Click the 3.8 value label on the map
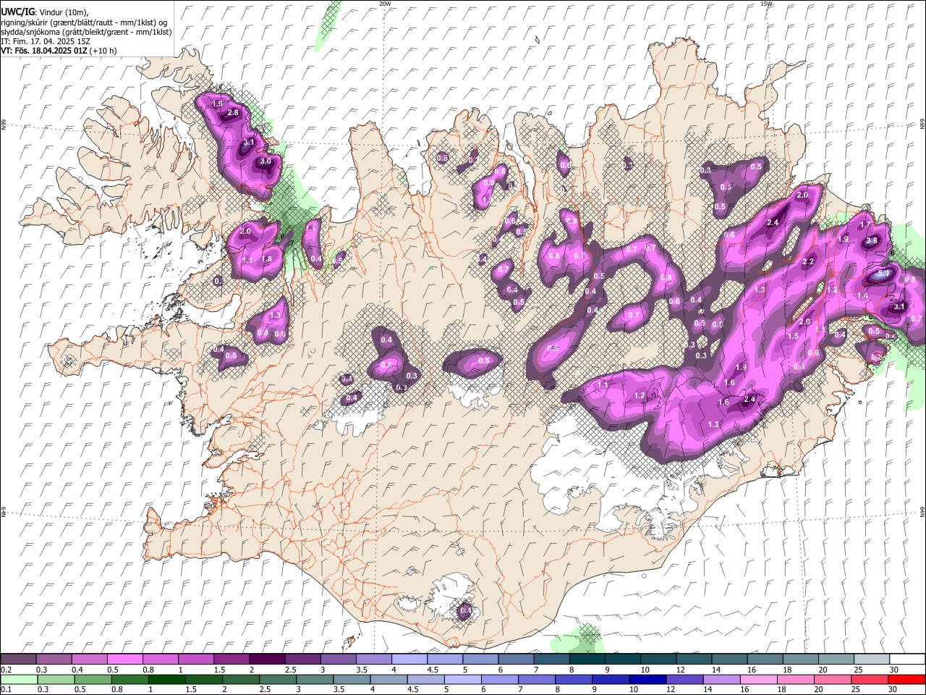926x695 pixels. point(872,241)
